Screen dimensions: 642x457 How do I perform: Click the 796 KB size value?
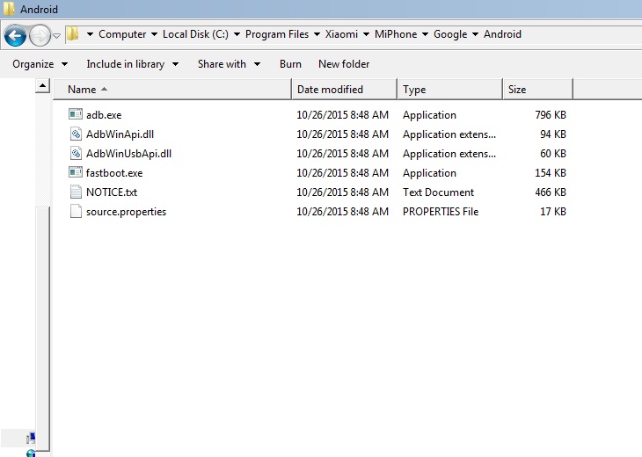(x=551, y=115)
